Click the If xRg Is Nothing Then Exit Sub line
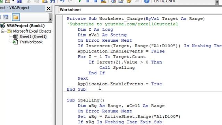The width and height of the screenshot is (222, 125). coord(120,122)
